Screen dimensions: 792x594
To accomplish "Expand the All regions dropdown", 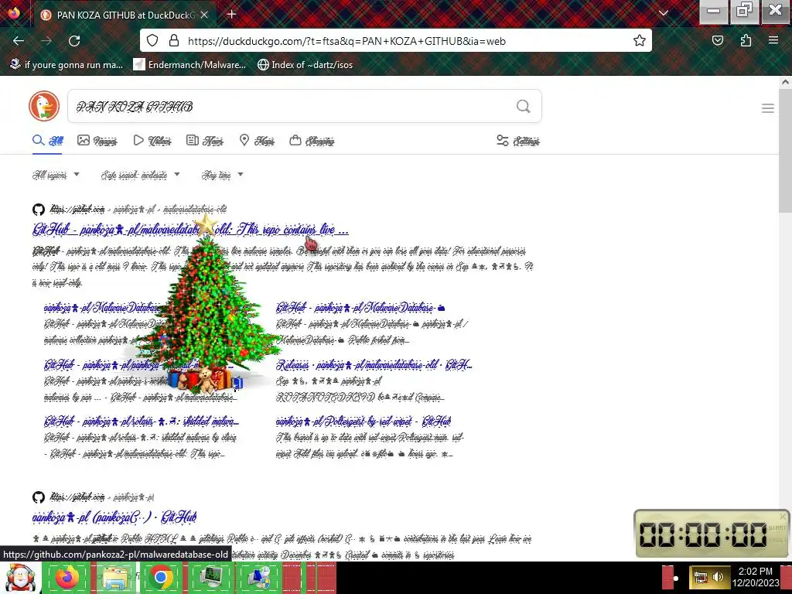I will [x=56, y=175].
